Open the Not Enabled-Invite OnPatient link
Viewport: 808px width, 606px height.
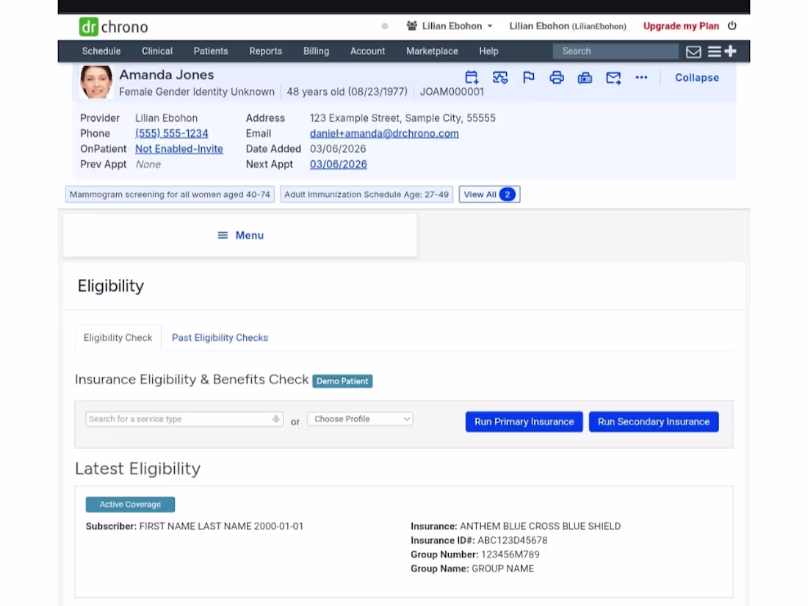tap(179, 148)
